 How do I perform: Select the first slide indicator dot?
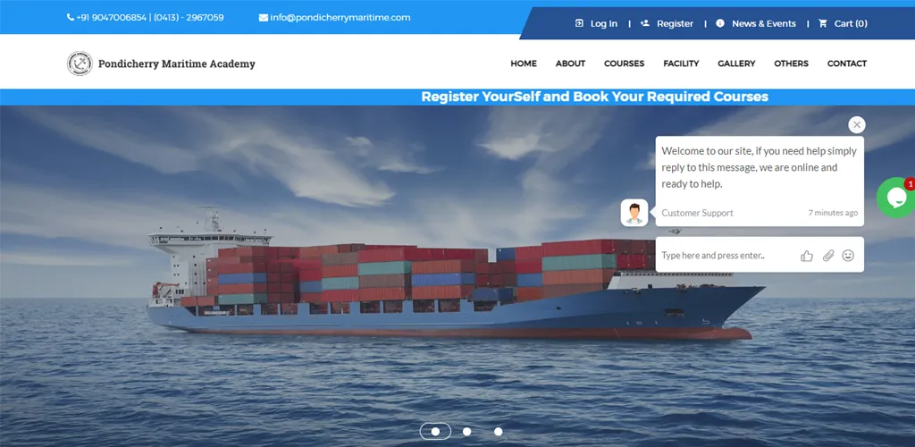tap(435, 432)
